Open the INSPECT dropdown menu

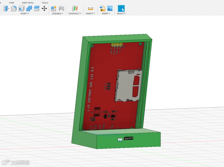[90, 13]
